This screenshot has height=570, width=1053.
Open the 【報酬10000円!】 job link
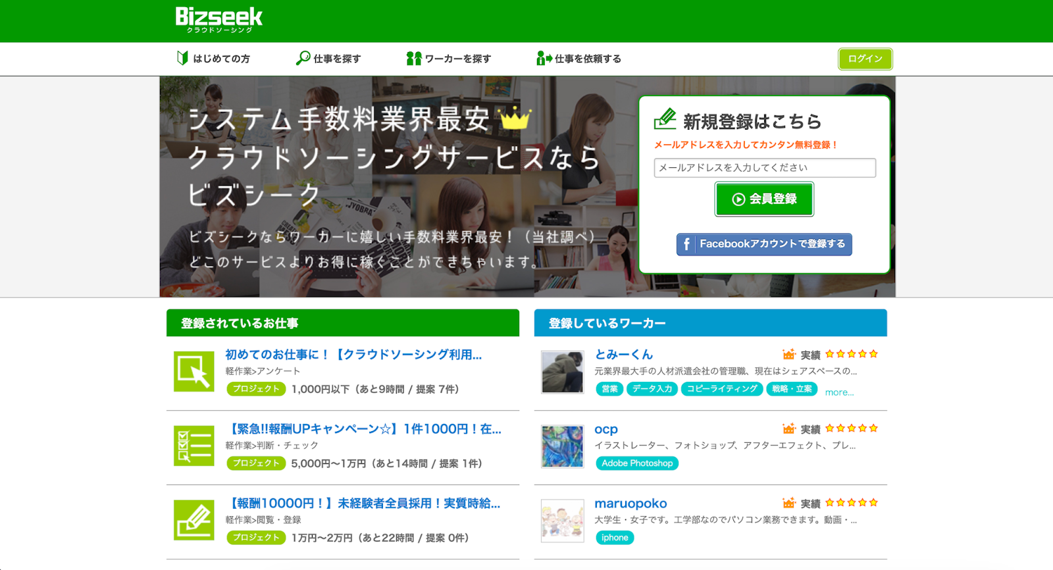pyautogui.click(x=363, y=504)
